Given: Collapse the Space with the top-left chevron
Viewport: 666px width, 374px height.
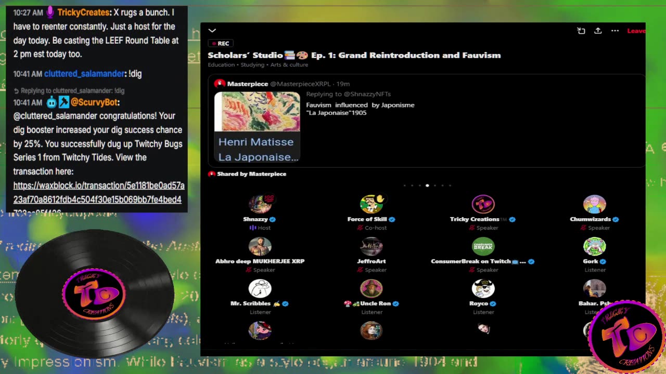Looking at the screenshot, I should pos(212,31).
